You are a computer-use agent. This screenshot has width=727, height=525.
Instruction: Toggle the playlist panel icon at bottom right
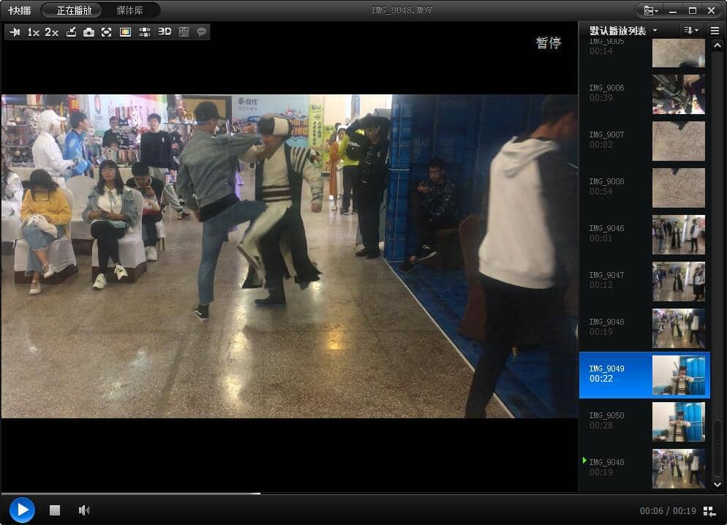pyautogui.click(x=709, y=511)
